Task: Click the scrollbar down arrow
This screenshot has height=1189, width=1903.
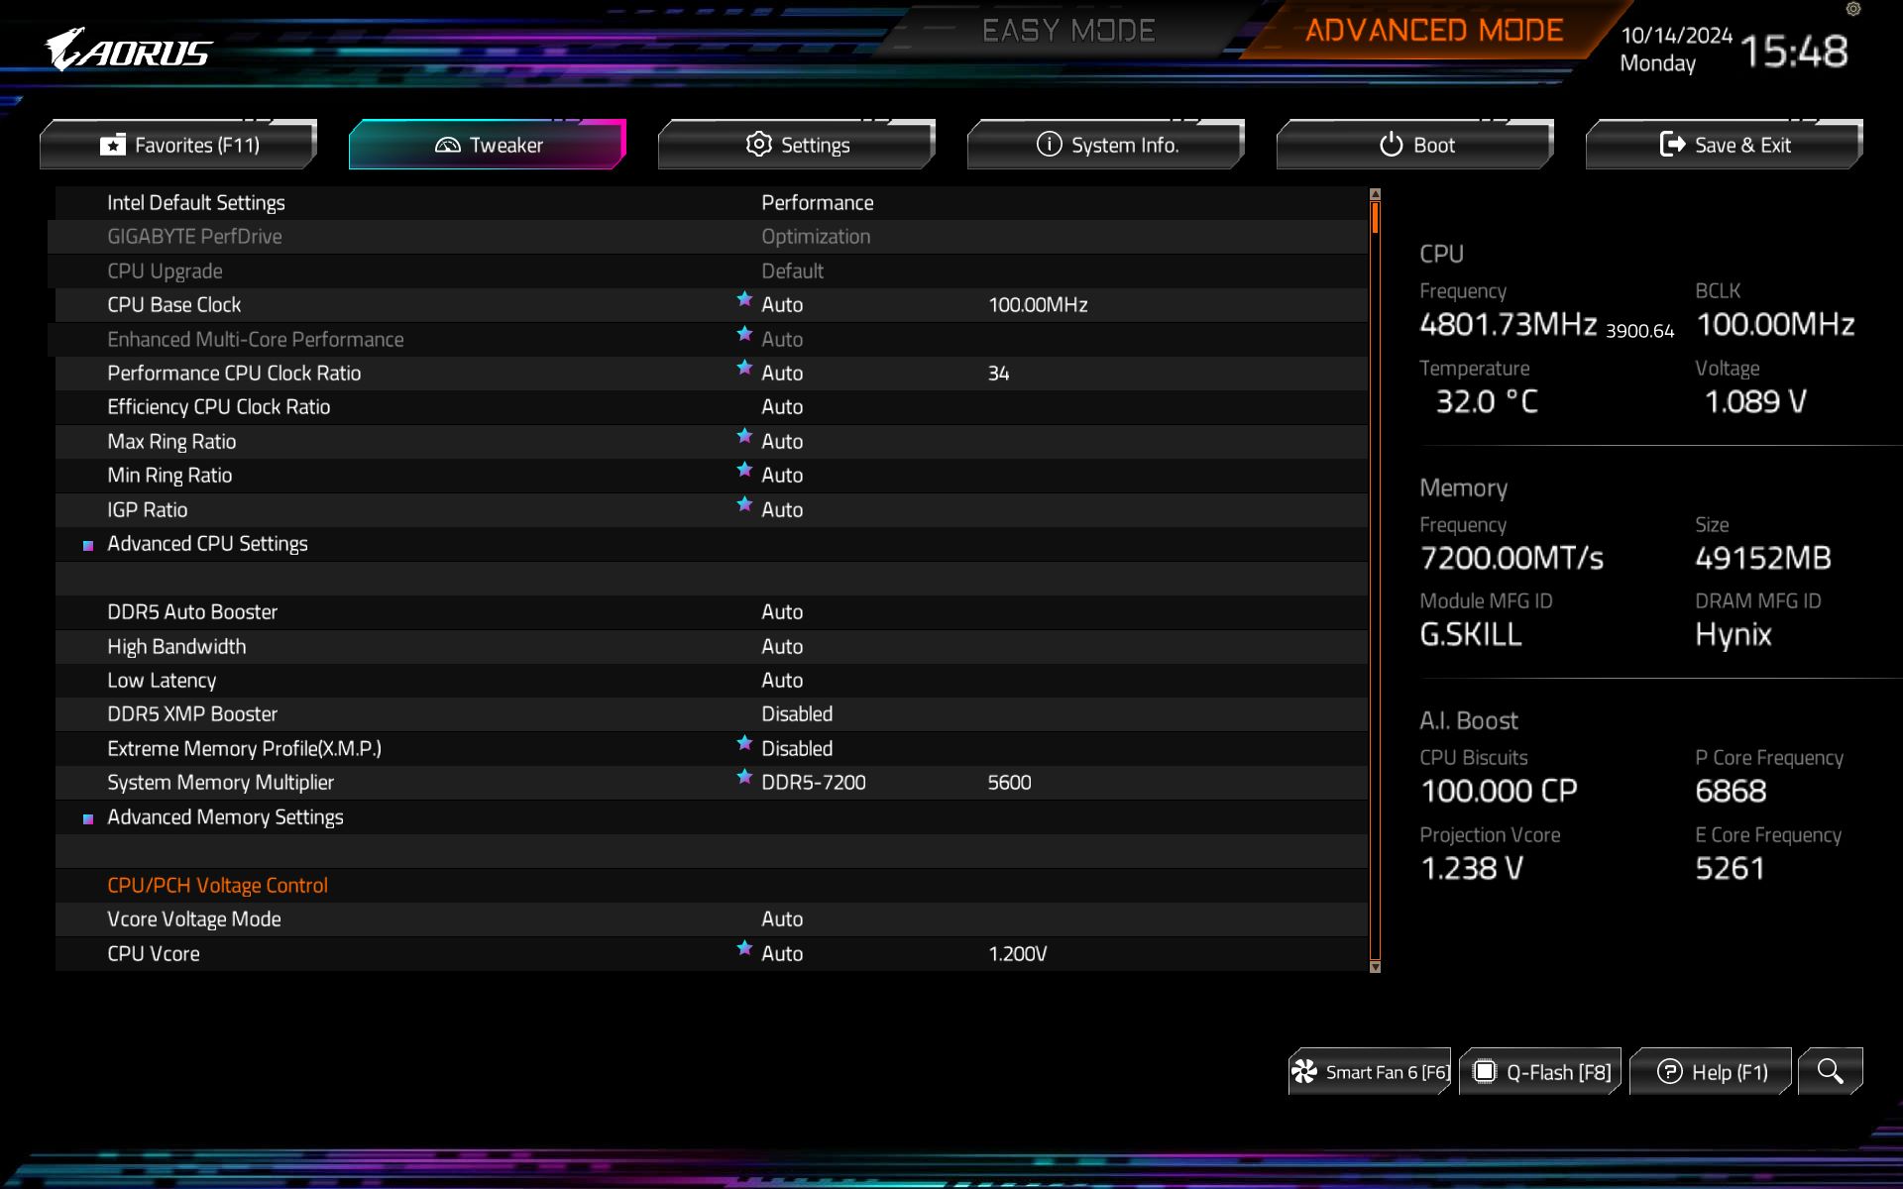Action: [x=1375, y=967]
